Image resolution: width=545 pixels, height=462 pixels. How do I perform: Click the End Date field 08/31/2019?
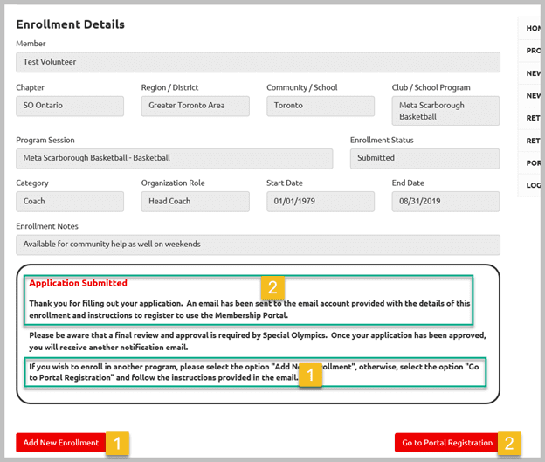pyautogui.click(x=445, y=202)
